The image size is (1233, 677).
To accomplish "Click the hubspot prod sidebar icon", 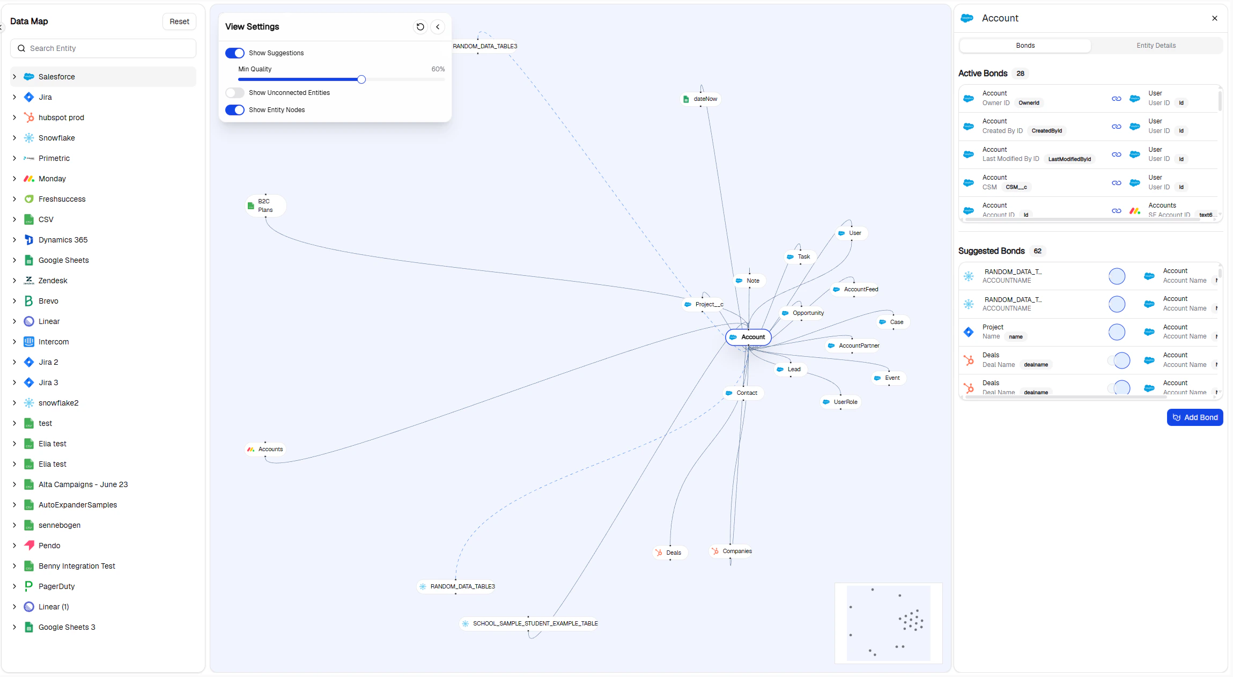I will pyautogui.click(x=29, y=117).
